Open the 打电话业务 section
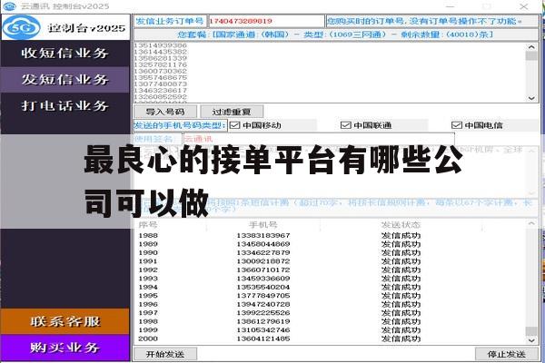Viewport: 545px width, 363px height. click(x=65, y=105)
